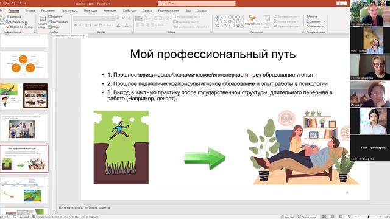Toggle underline (Ч) formatting
Viewport: 390px width, 219px height.
pos(85,25)
